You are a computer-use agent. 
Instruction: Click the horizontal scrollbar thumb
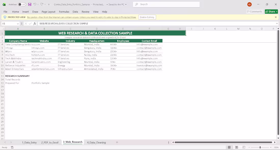[x=223, y=142]
